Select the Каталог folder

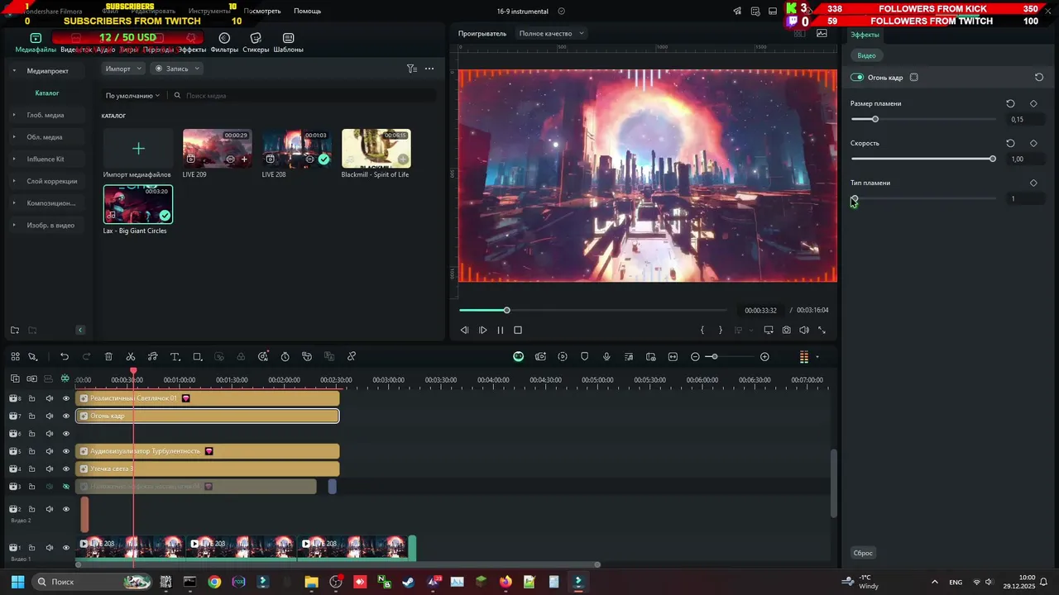coord(47,93)
